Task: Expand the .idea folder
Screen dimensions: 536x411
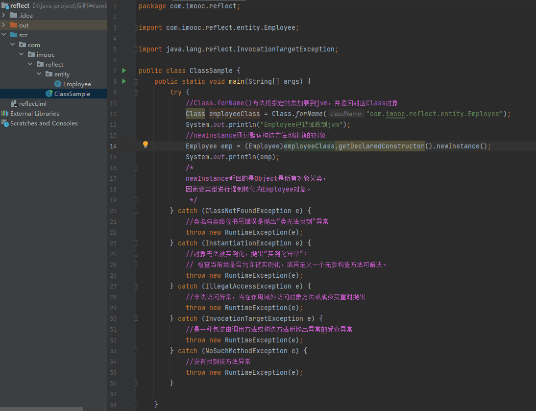Action: (x=4, y=16)
